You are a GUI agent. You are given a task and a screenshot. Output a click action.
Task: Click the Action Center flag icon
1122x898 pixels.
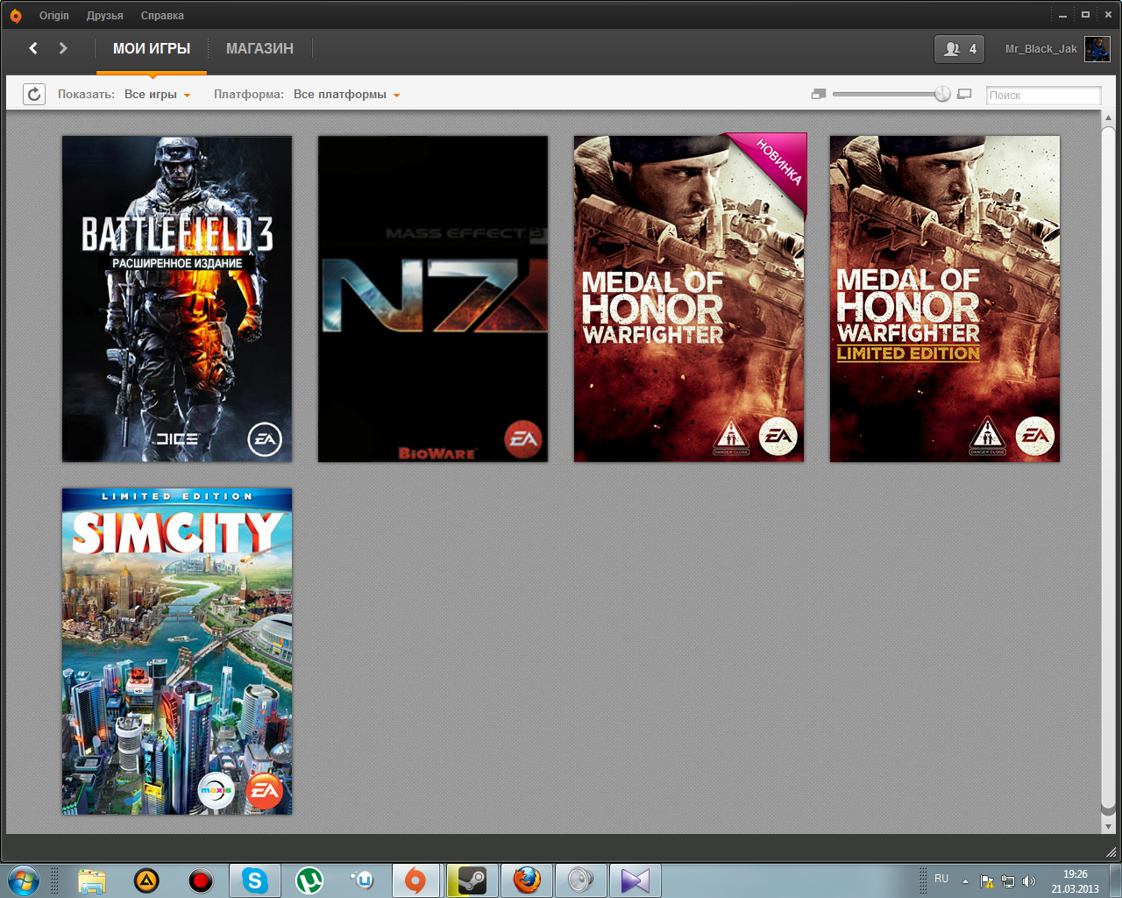(x=987, y=881)
